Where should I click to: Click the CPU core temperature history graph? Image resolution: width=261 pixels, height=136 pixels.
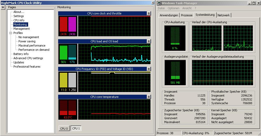point(114,109)
